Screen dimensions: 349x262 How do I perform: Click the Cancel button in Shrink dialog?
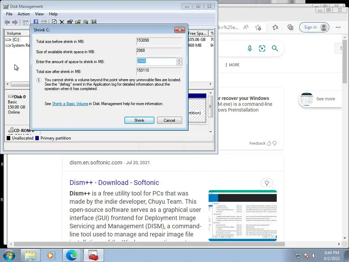[x=169, y=120]
